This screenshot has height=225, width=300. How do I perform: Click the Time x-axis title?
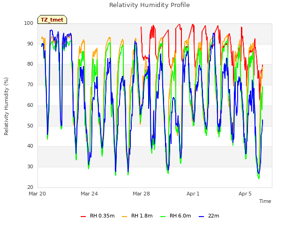265,201
